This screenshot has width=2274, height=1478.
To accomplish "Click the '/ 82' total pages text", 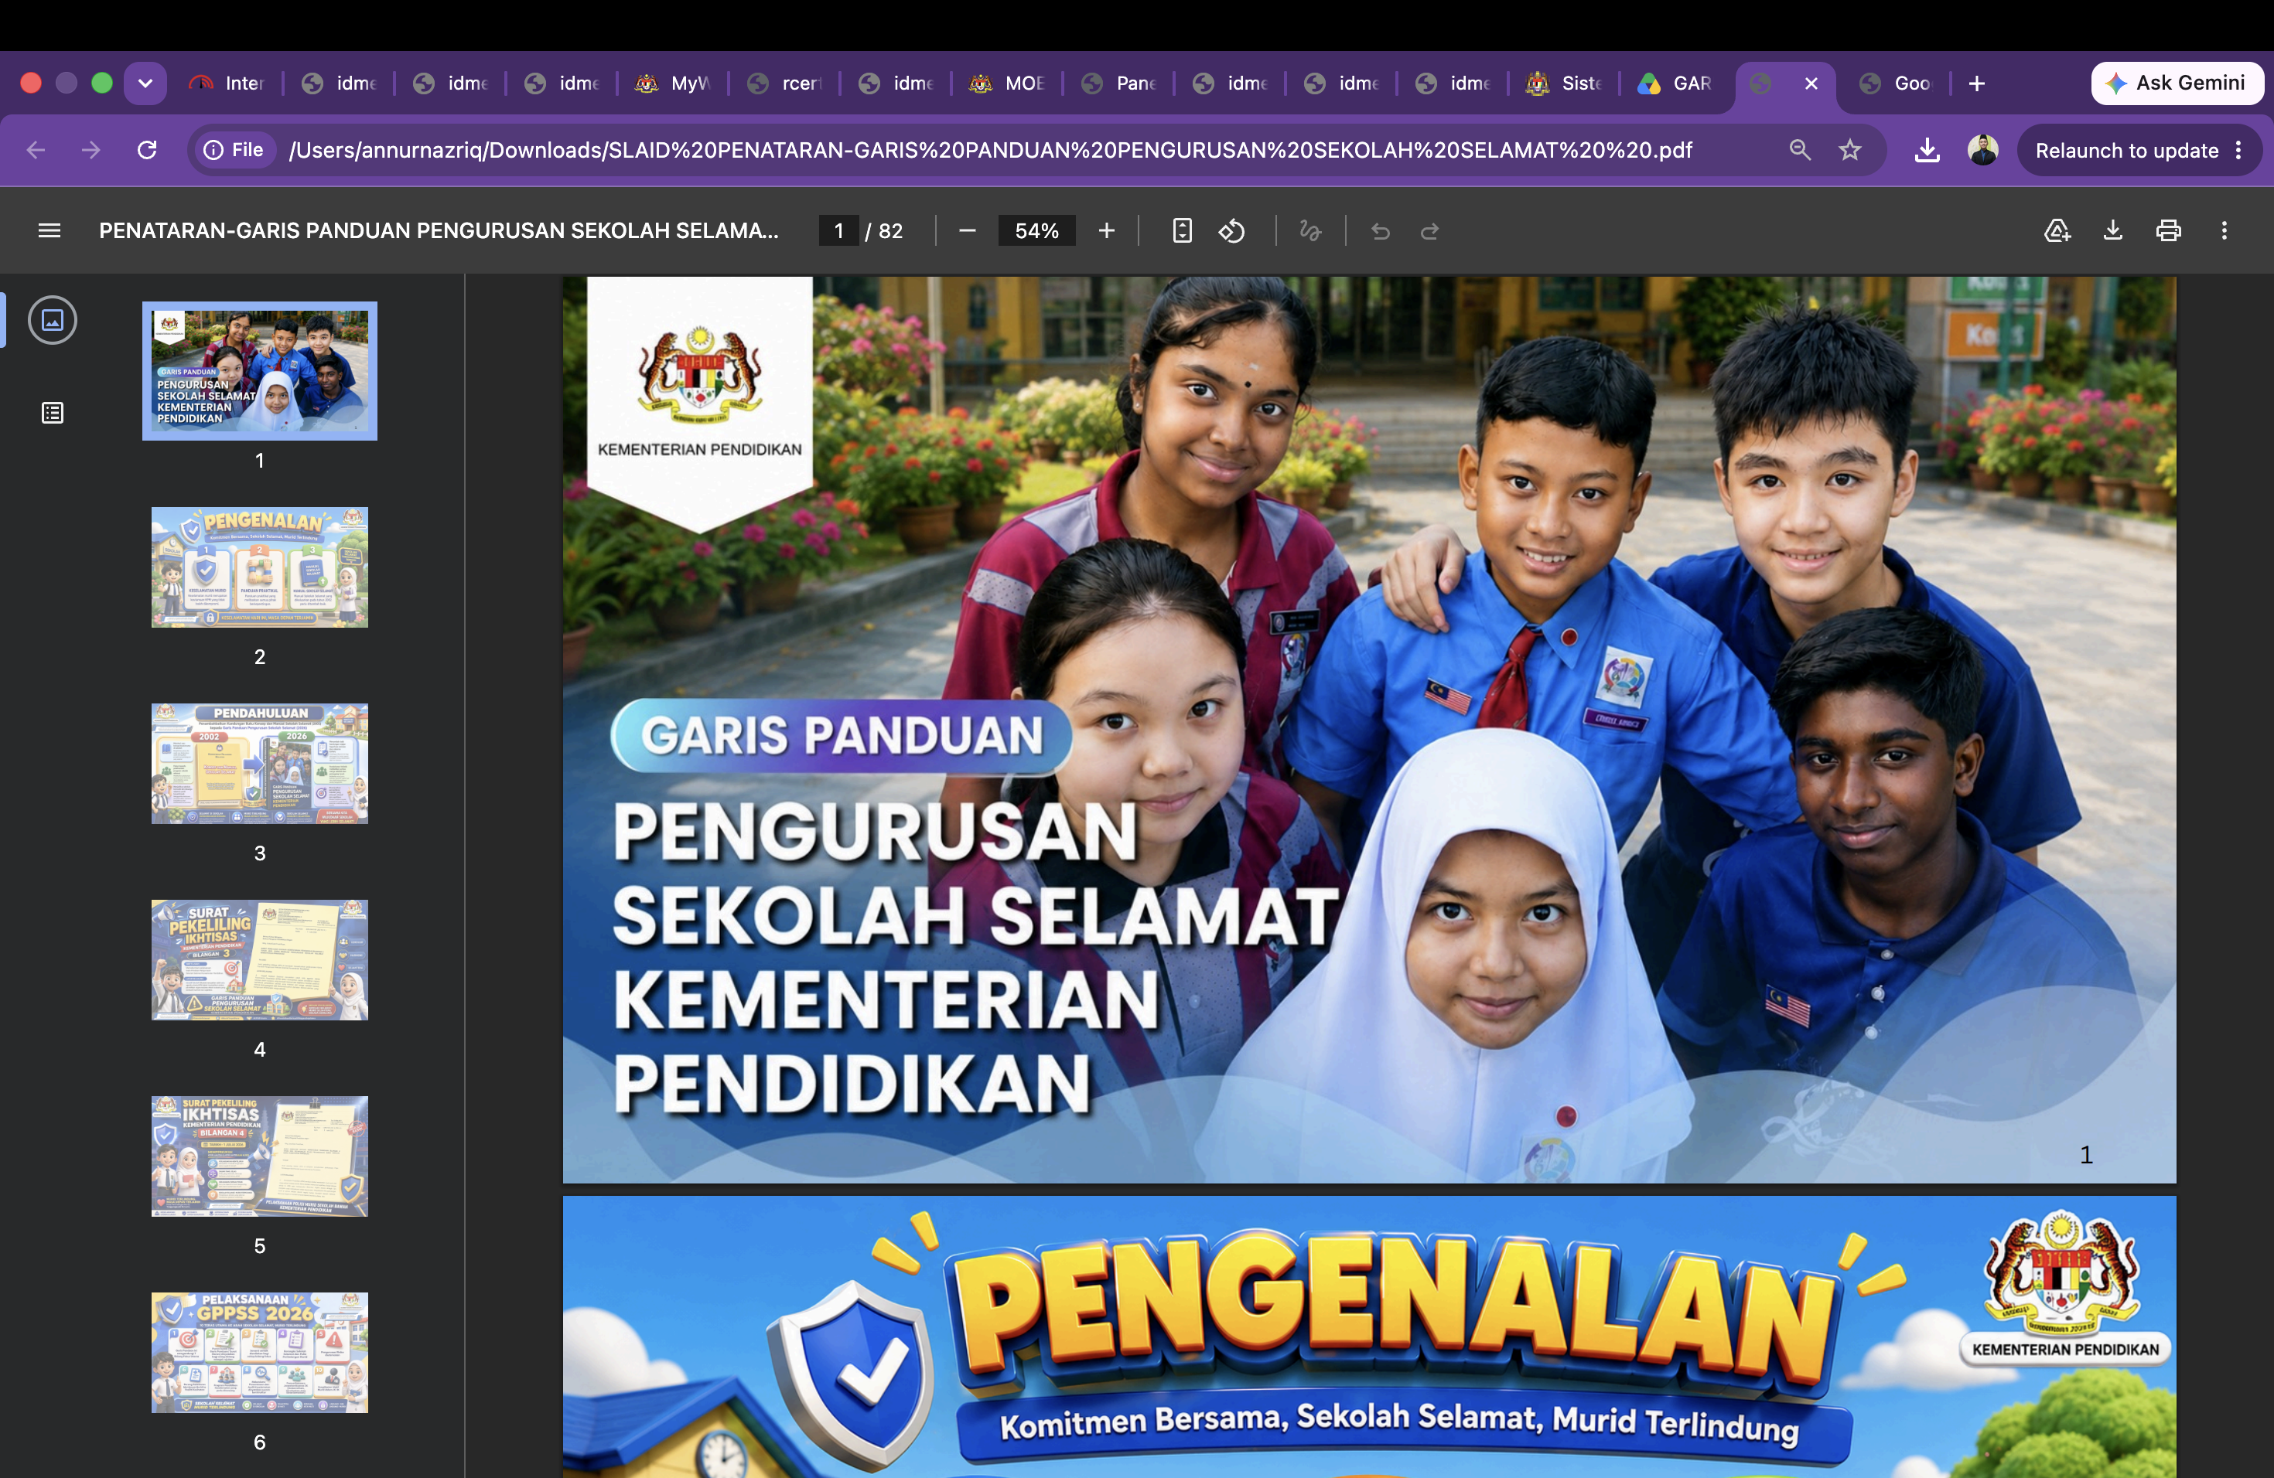I will (x=884, y=230).
